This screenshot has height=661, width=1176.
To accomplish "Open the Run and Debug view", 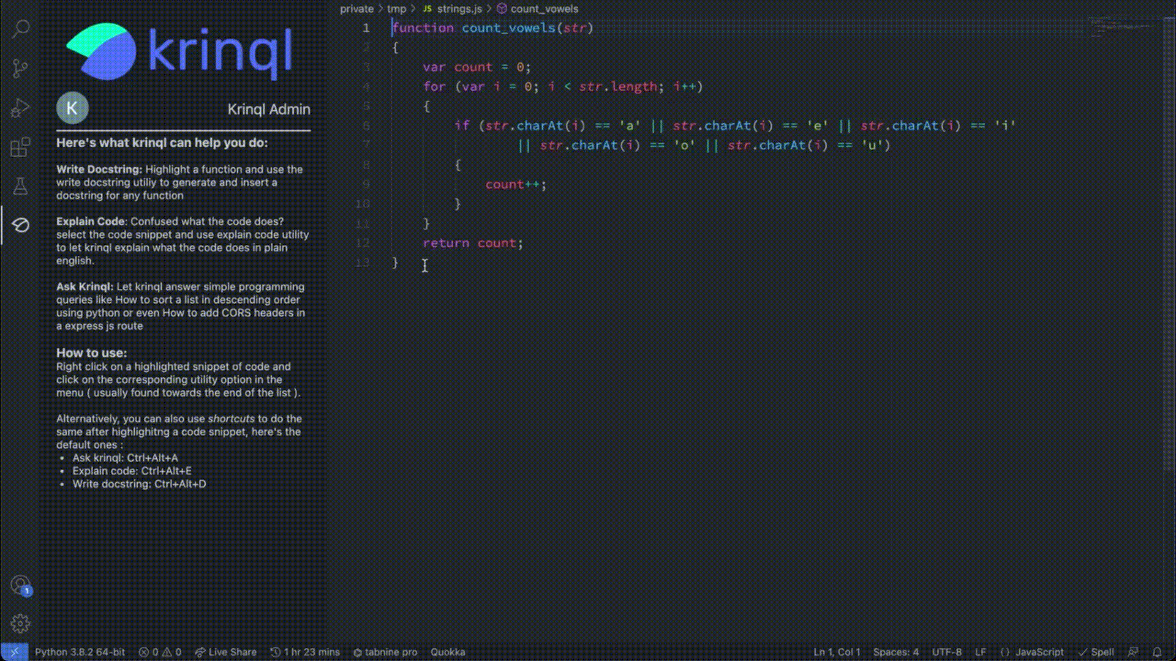I will [x=20, y=108].
